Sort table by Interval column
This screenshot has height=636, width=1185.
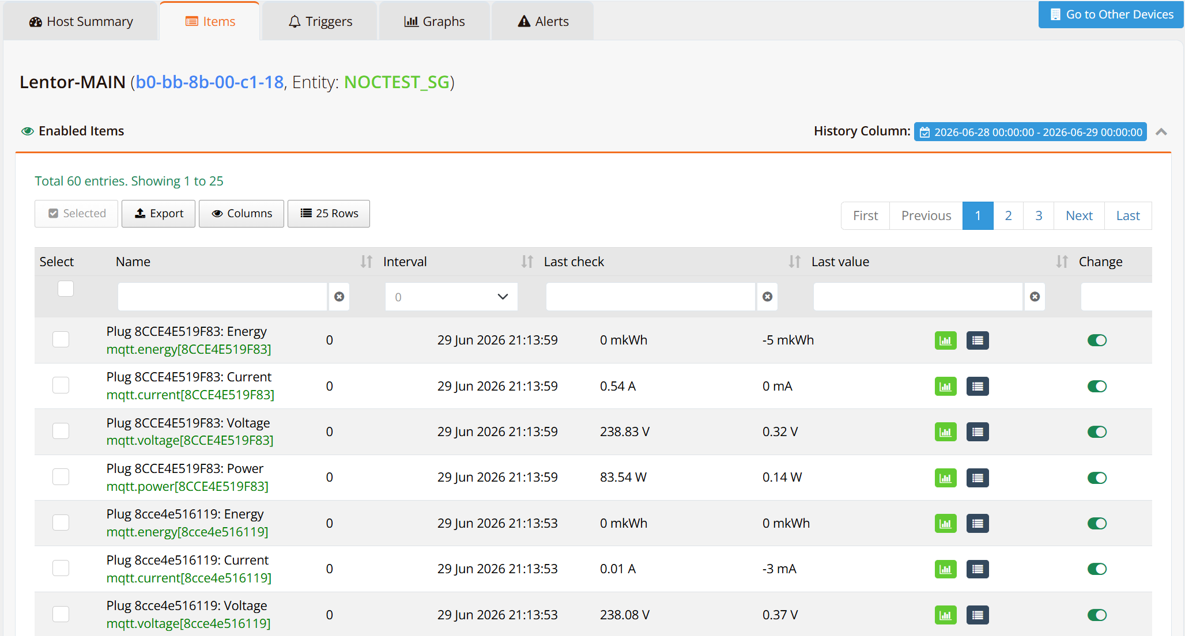(x=527, y=262)
